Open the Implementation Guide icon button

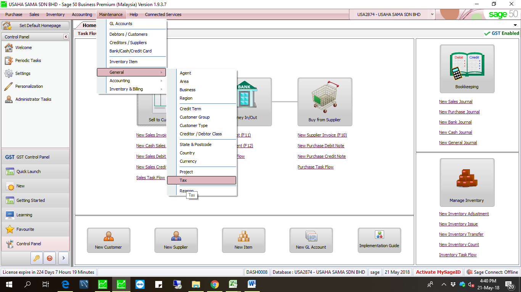click(379, 240)
